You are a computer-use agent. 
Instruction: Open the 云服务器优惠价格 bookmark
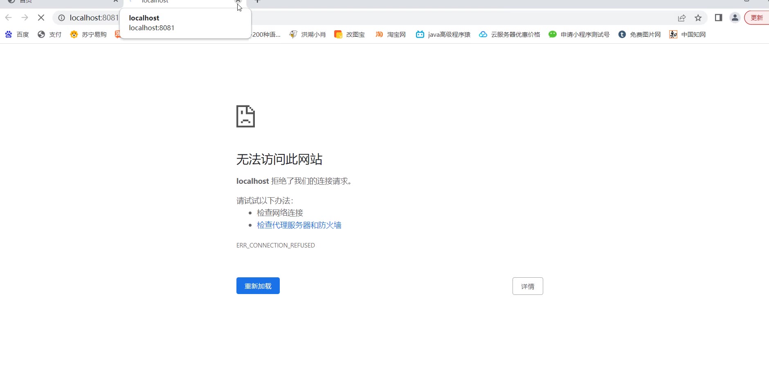point(509,34)
